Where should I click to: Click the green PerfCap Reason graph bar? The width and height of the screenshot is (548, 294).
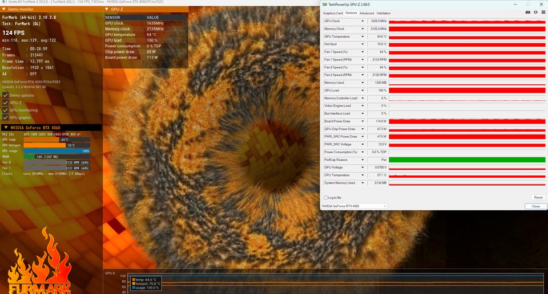coord(467,160)
